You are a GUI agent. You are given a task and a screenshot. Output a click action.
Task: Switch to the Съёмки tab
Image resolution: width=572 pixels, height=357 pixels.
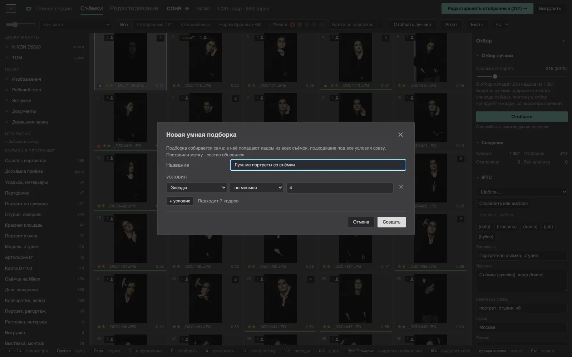click(x=92, y=9)
